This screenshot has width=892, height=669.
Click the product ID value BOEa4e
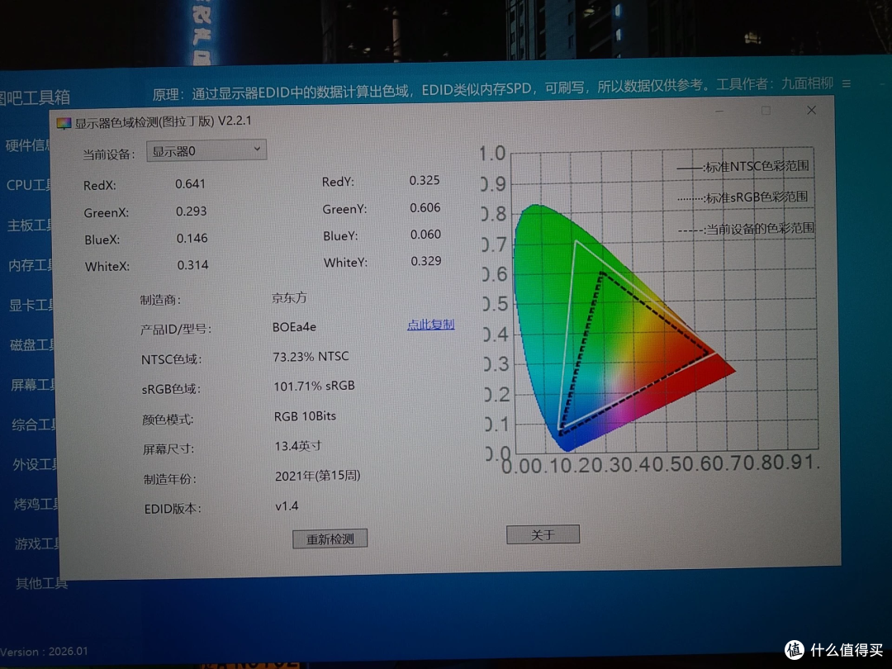[x=294, y=327]
